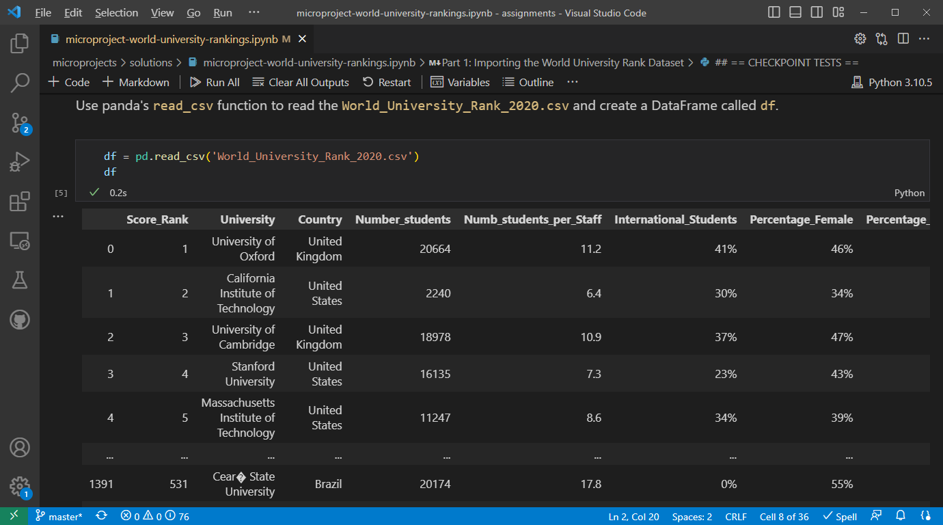Open the Run and Debug view
Image resolution: width=943 pixels, height=525 pixels.
(20, 162)
